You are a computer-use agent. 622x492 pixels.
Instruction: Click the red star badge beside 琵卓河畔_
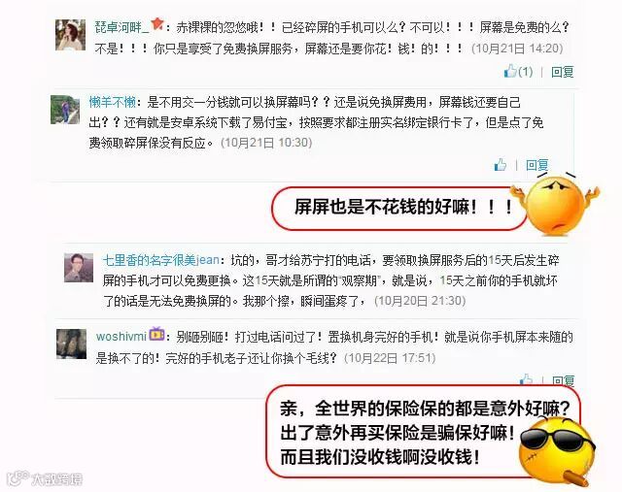[x=157, y=24]
